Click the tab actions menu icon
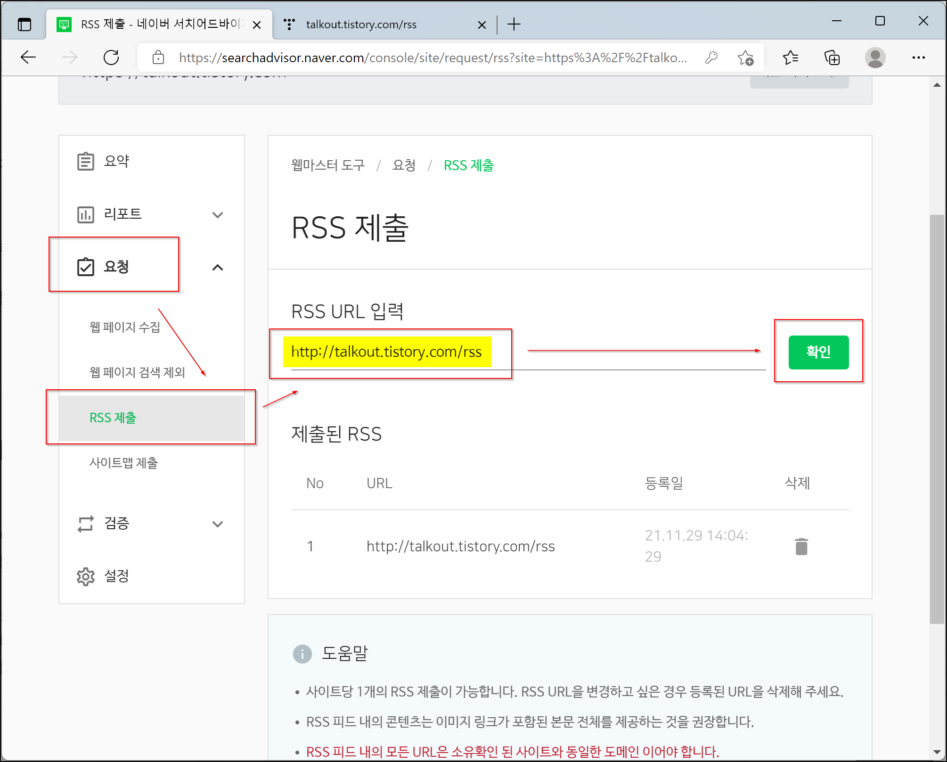This screenshot has height=762, width=947. (x=24, y=24)
